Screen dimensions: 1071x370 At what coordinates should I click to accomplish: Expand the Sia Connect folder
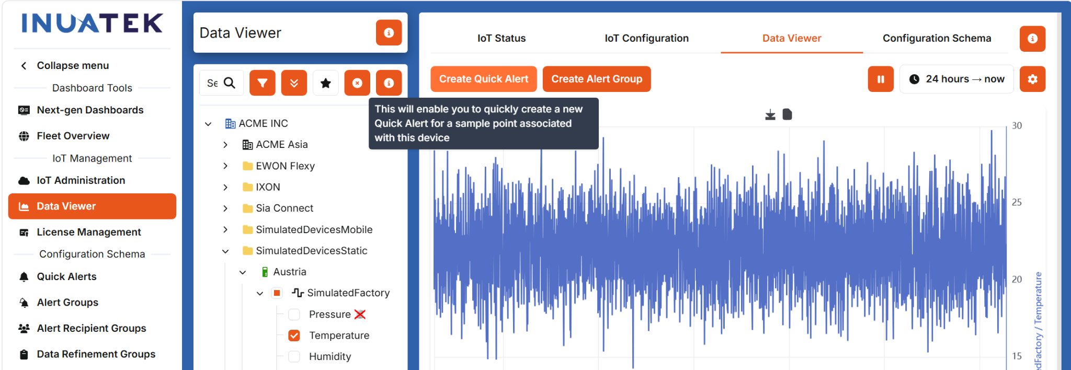tap(225, 208)
